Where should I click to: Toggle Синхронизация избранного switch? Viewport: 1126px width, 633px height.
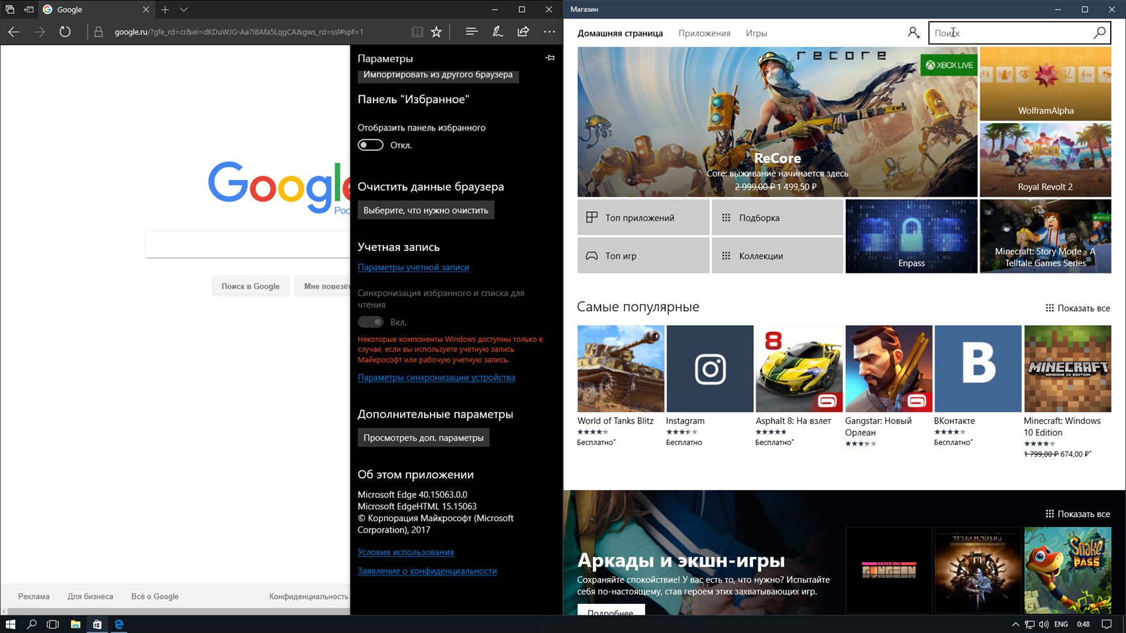(370, 322)
